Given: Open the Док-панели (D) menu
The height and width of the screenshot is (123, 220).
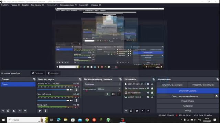Looking at the screenshot, I should [x=37, y=5].
